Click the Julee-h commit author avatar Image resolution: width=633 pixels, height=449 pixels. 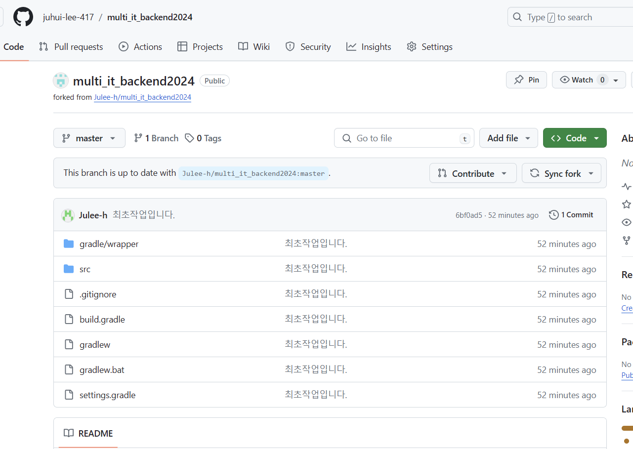[x=68, y=215]
